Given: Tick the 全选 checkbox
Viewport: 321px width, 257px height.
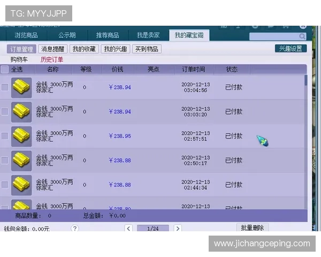Looking at the screenshot, I should [4, 69].
